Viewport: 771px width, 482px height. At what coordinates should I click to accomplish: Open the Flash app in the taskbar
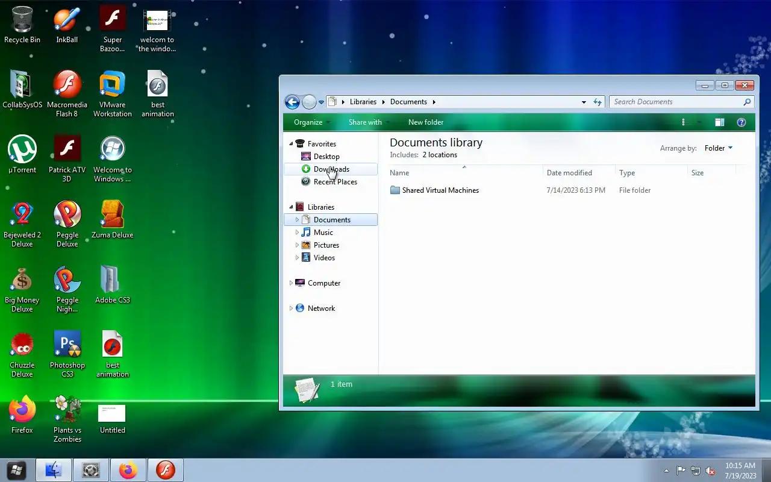(166, 470)
